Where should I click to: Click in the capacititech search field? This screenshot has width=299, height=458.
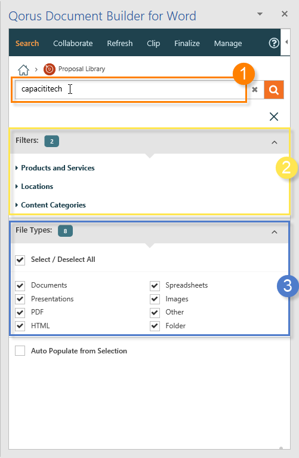pos(130,90)
